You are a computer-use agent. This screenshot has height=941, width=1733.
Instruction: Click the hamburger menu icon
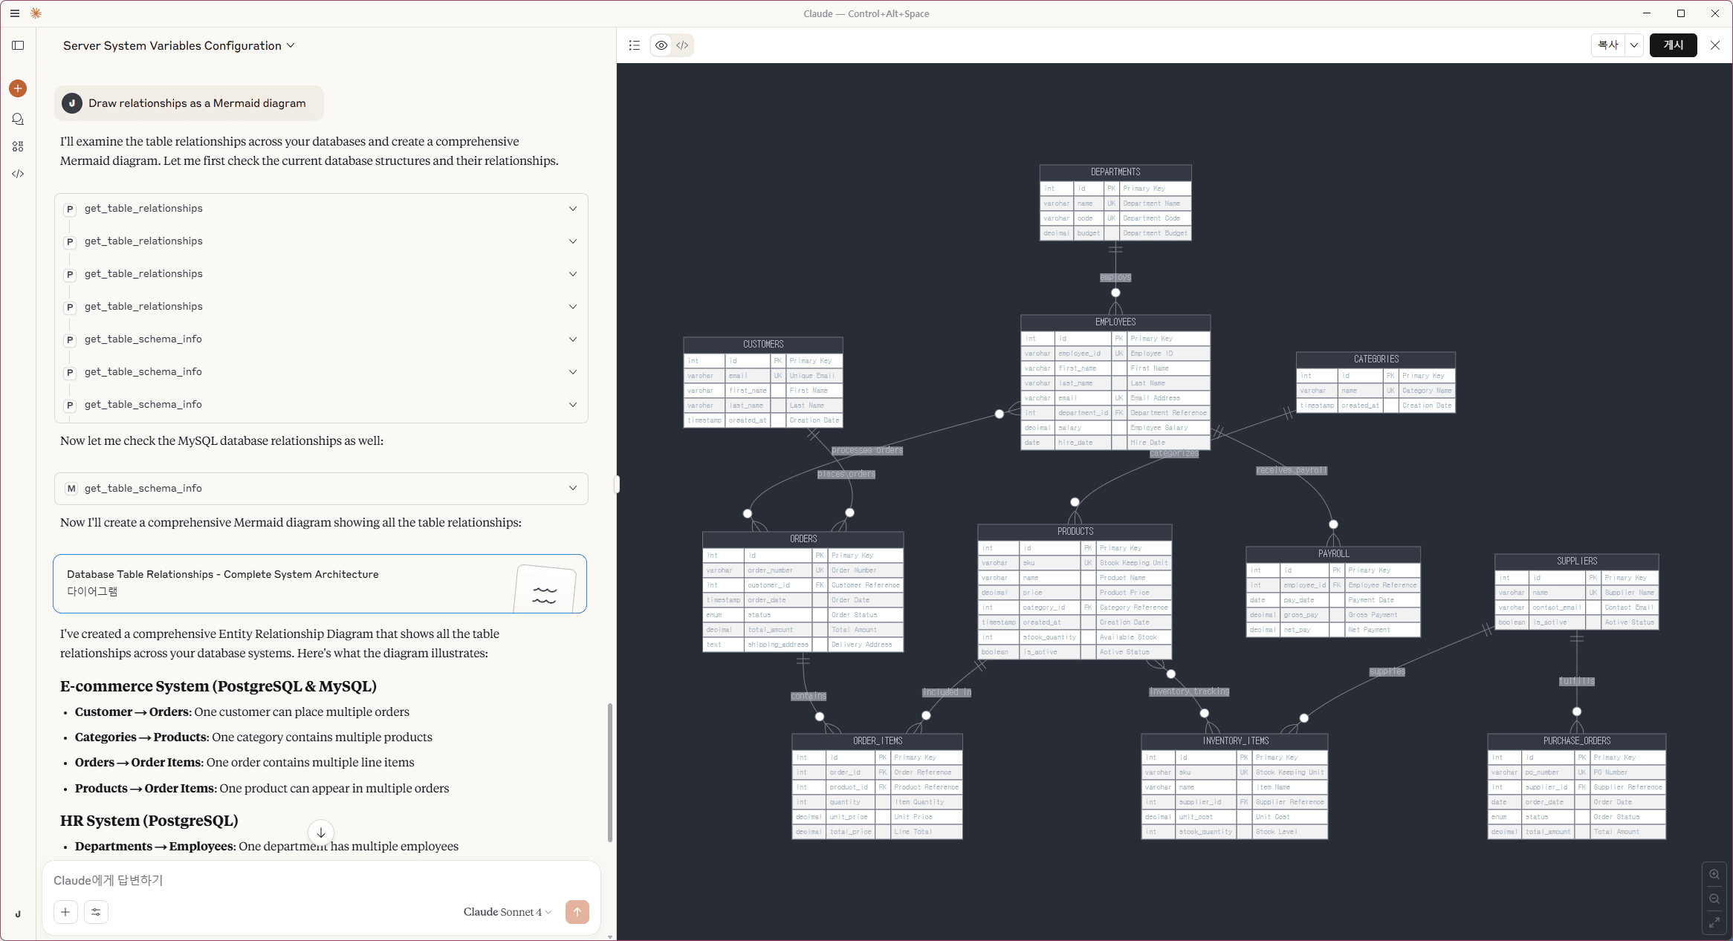[14, 13]
